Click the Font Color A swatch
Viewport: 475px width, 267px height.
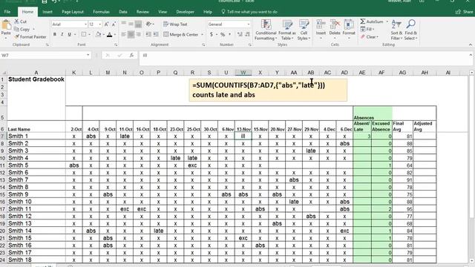[110, 35]
